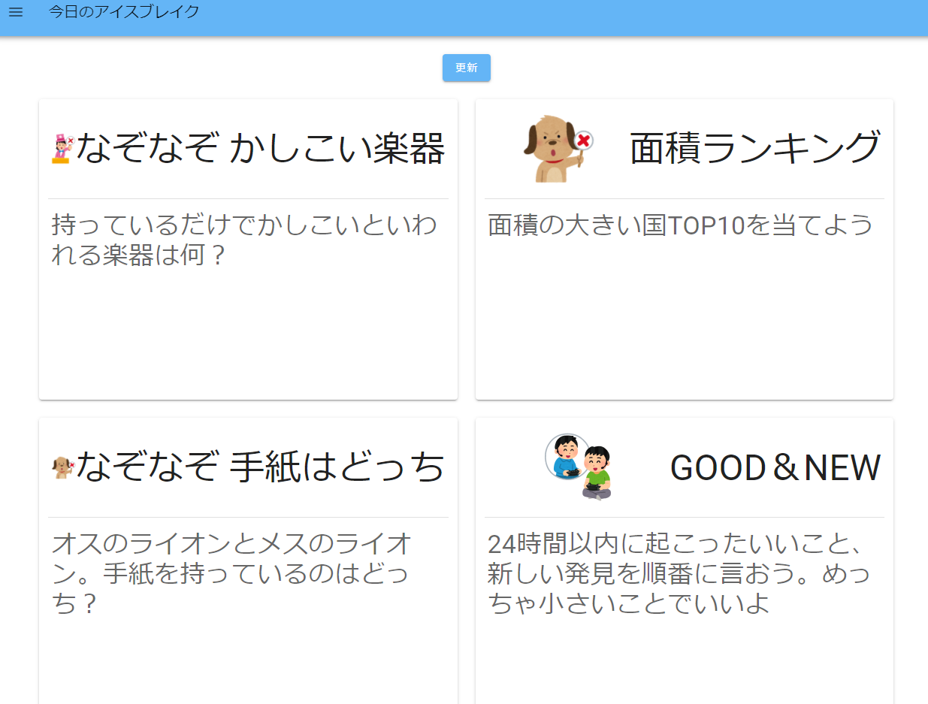Click the dog holding X sign image
The width and height of the screenshot is (928, 704).
pos(558,148)
